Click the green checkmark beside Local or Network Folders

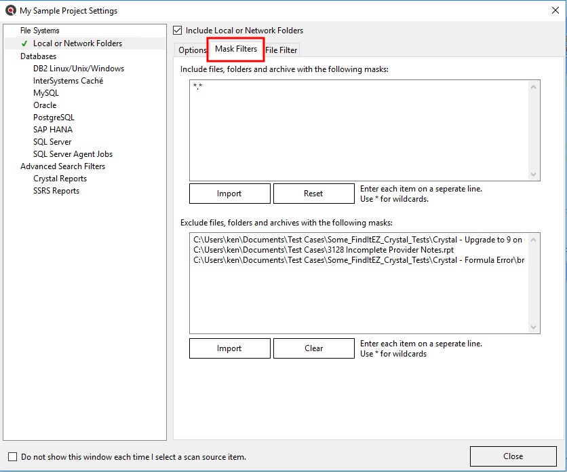point(24,43)
